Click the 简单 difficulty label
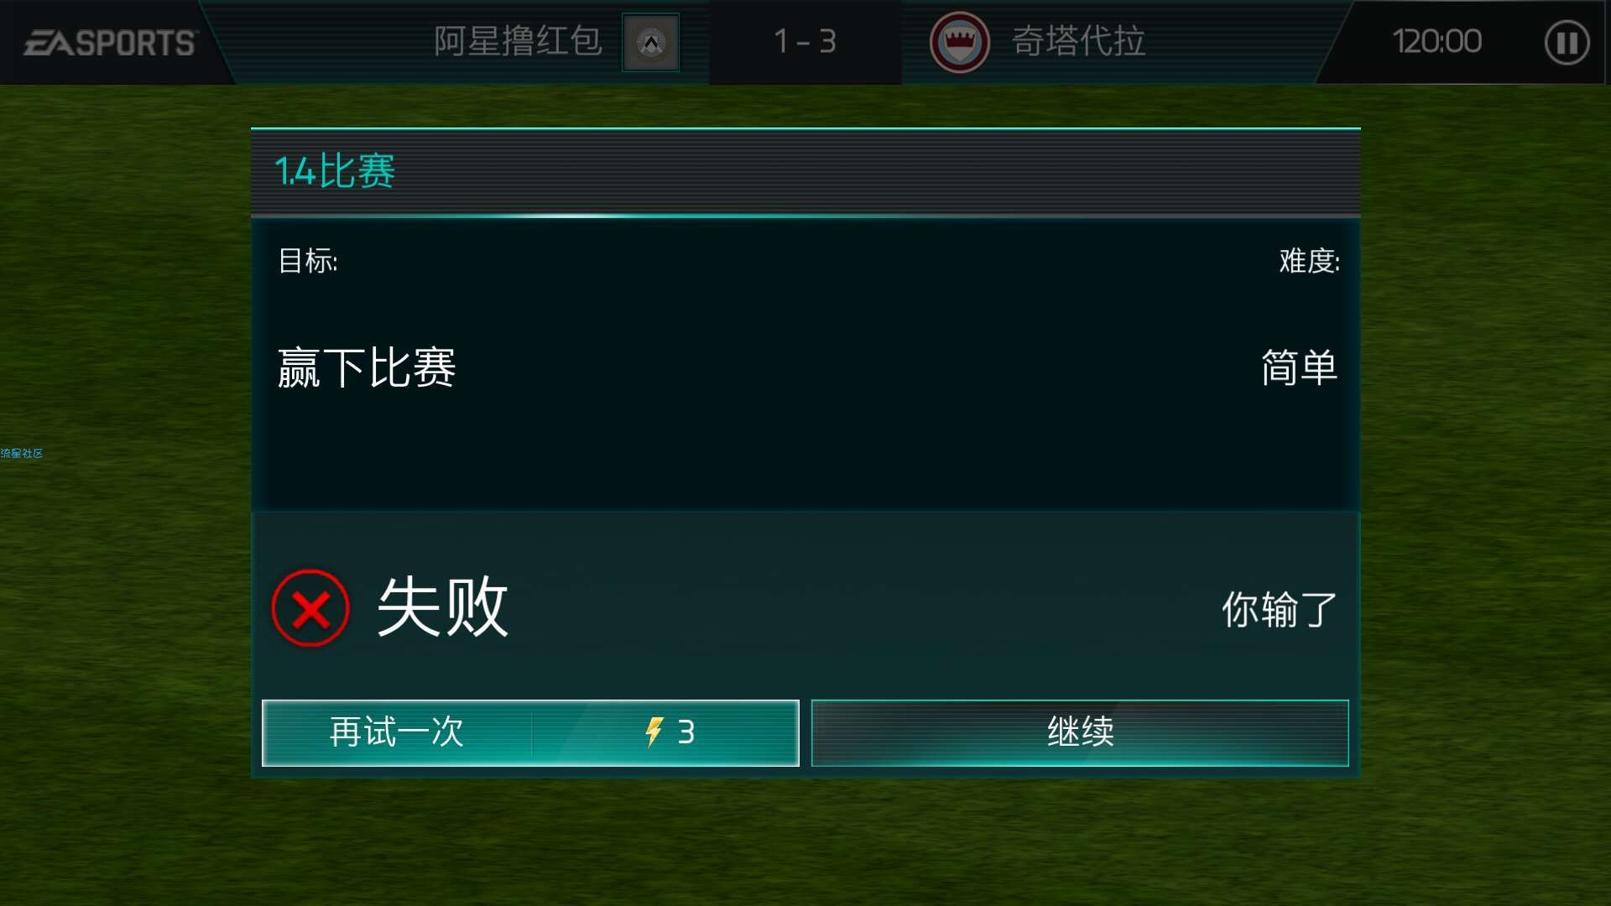Screen dimensions: 1611x906 click(x=1299, y=367)
